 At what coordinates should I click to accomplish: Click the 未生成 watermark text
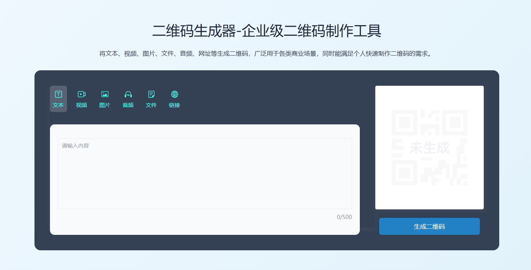coord(429,148)
